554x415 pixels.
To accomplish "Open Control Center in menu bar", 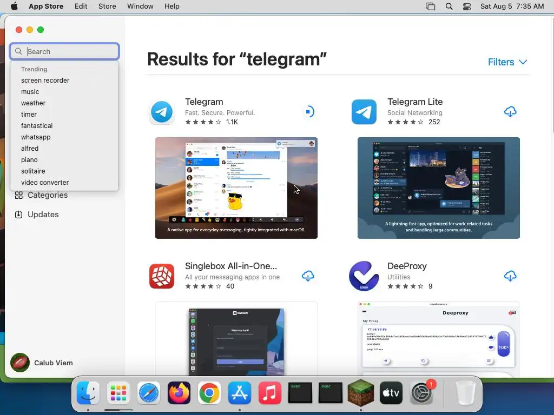I will (467, 6).
